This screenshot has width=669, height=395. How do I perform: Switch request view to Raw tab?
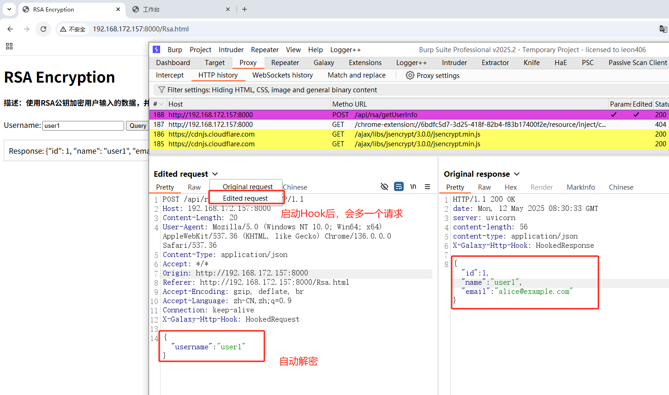point(194,187)
